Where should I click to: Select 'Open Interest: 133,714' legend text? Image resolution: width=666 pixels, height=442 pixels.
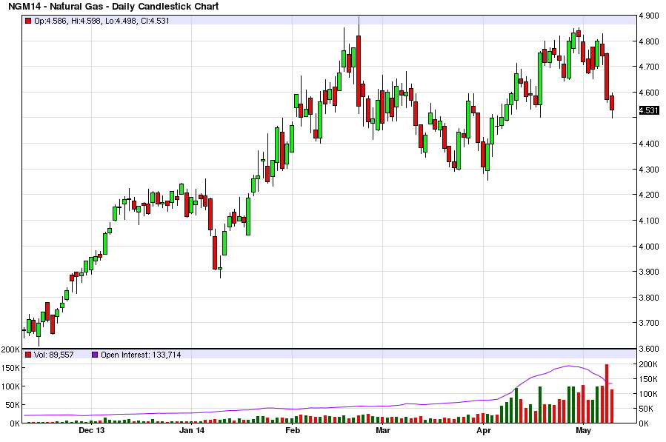pyautogui.click(x=141, y=355)
